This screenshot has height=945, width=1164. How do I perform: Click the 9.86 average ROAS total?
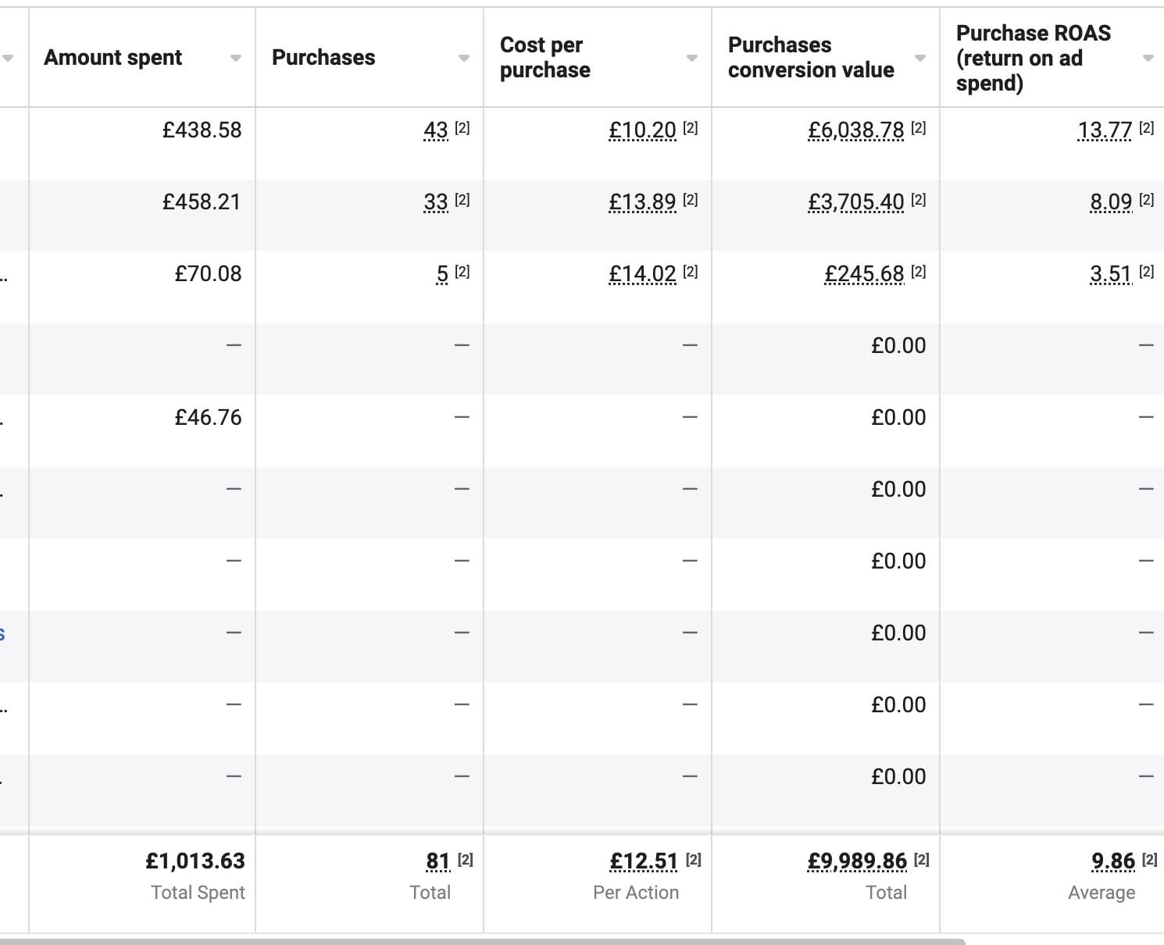point(1113,861)
